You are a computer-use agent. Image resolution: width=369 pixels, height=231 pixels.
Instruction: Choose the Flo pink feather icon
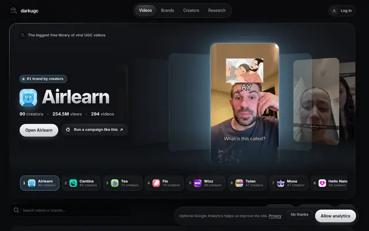click(156, 183)
